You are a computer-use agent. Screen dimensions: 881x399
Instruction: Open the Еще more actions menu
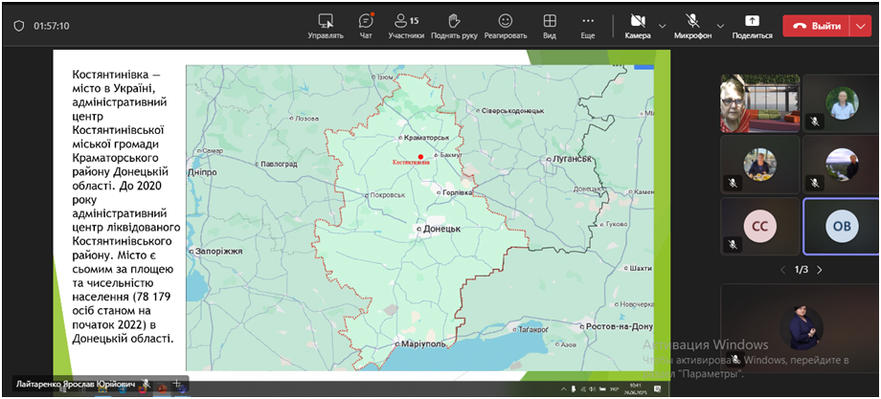click(x=588, y=25)
